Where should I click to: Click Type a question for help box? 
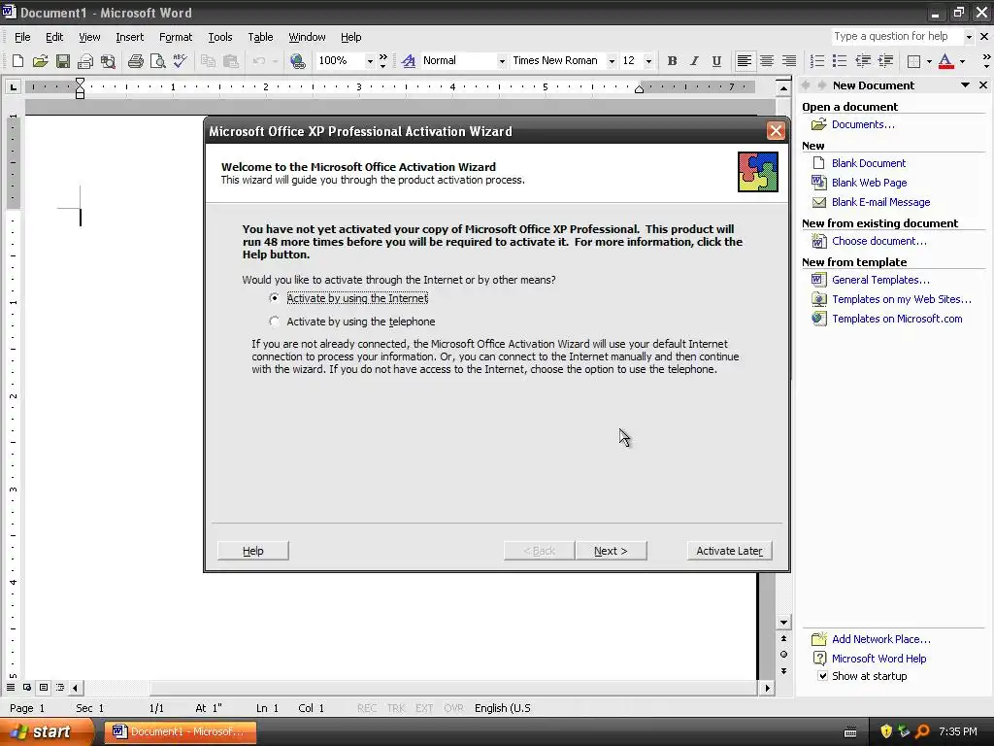point(896,36)
